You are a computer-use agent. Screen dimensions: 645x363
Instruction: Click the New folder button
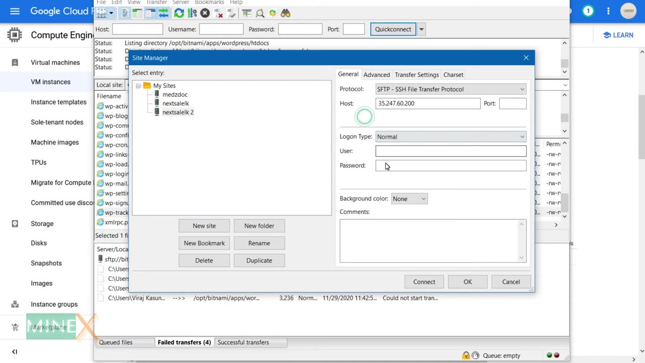click(259, 226)
